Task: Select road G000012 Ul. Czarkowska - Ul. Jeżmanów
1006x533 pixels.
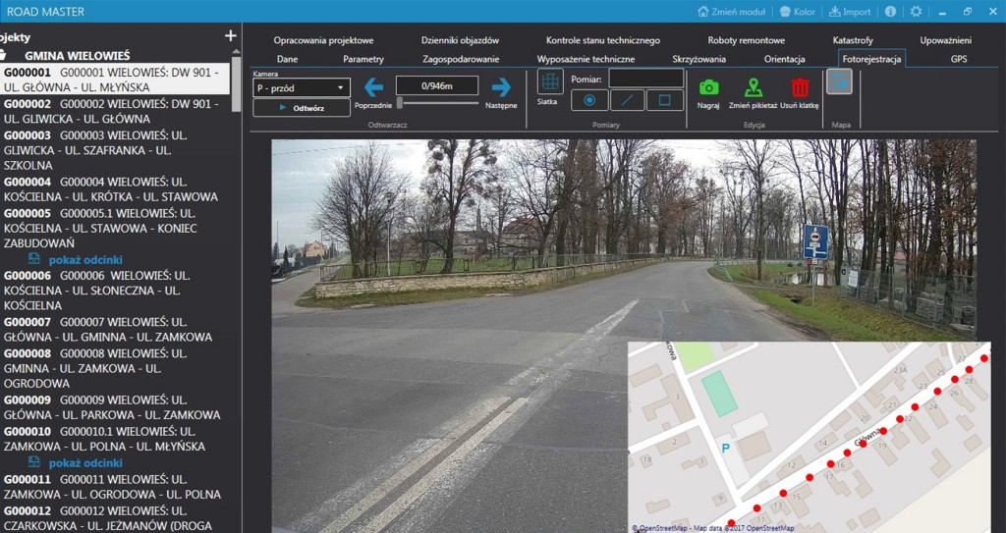Action: coord(114,517)
